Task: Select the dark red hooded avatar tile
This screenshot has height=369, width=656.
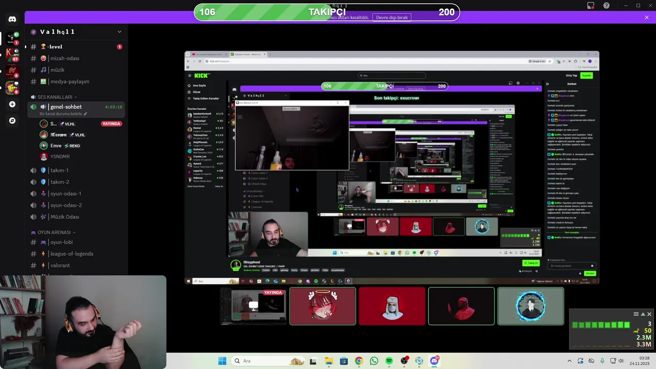Action: 461,306
